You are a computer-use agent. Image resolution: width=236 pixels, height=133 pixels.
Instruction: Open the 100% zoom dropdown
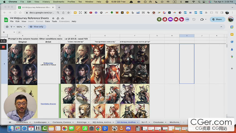21,27
